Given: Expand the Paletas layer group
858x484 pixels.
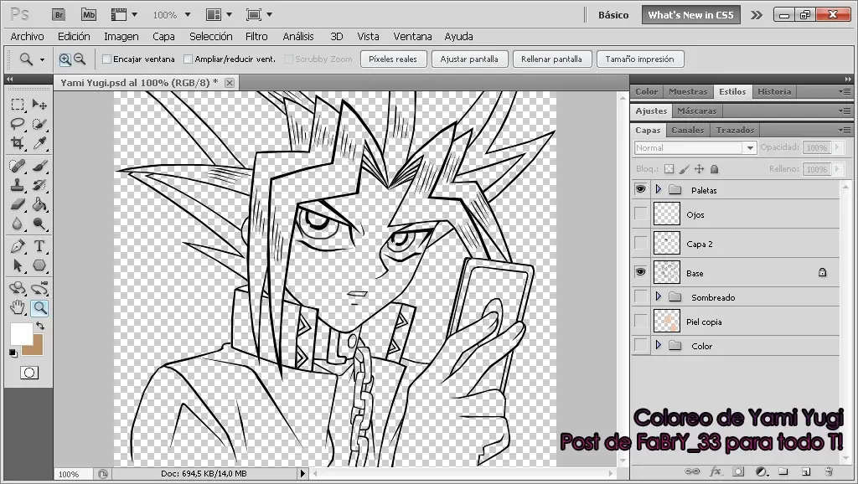Looking at the screenshot, I should click(658, 190).
